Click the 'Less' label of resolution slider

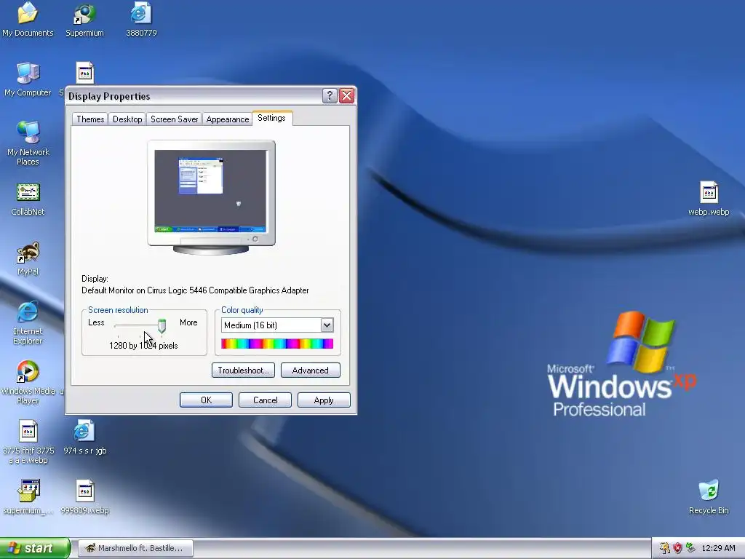96,322
